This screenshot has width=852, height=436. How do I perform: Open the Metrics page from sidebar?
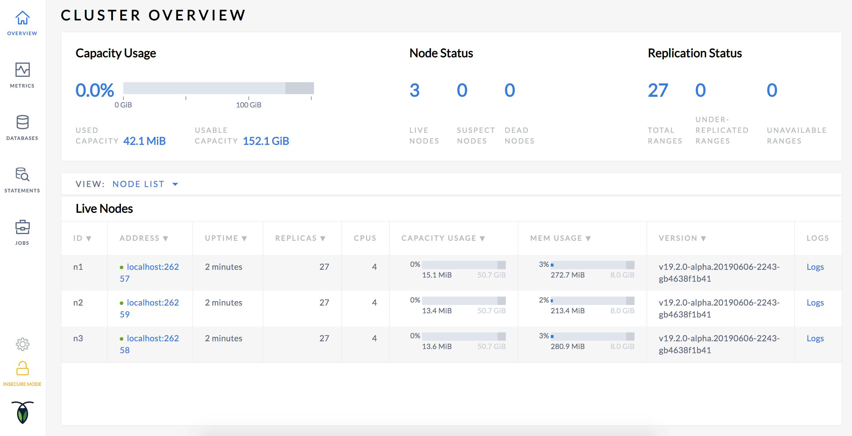pos(22,70)
